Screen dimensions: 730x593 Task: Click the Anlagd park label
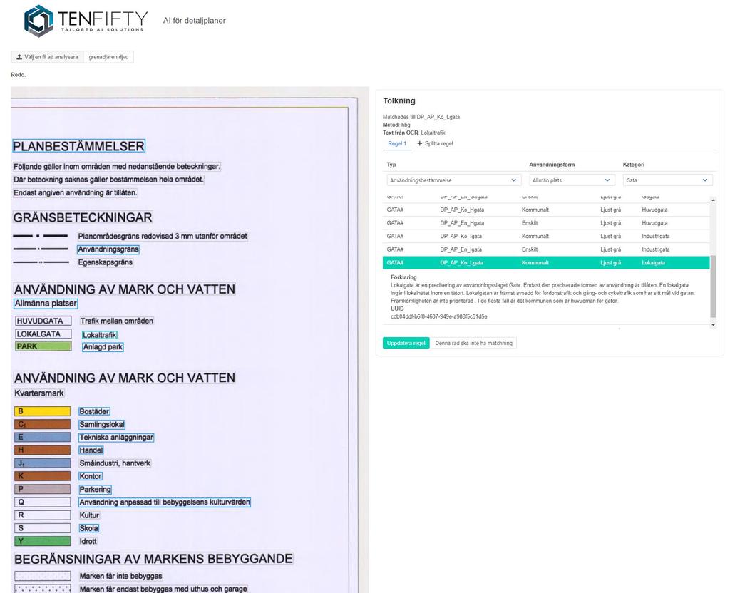pyautogui.click(x=103, y=347)
